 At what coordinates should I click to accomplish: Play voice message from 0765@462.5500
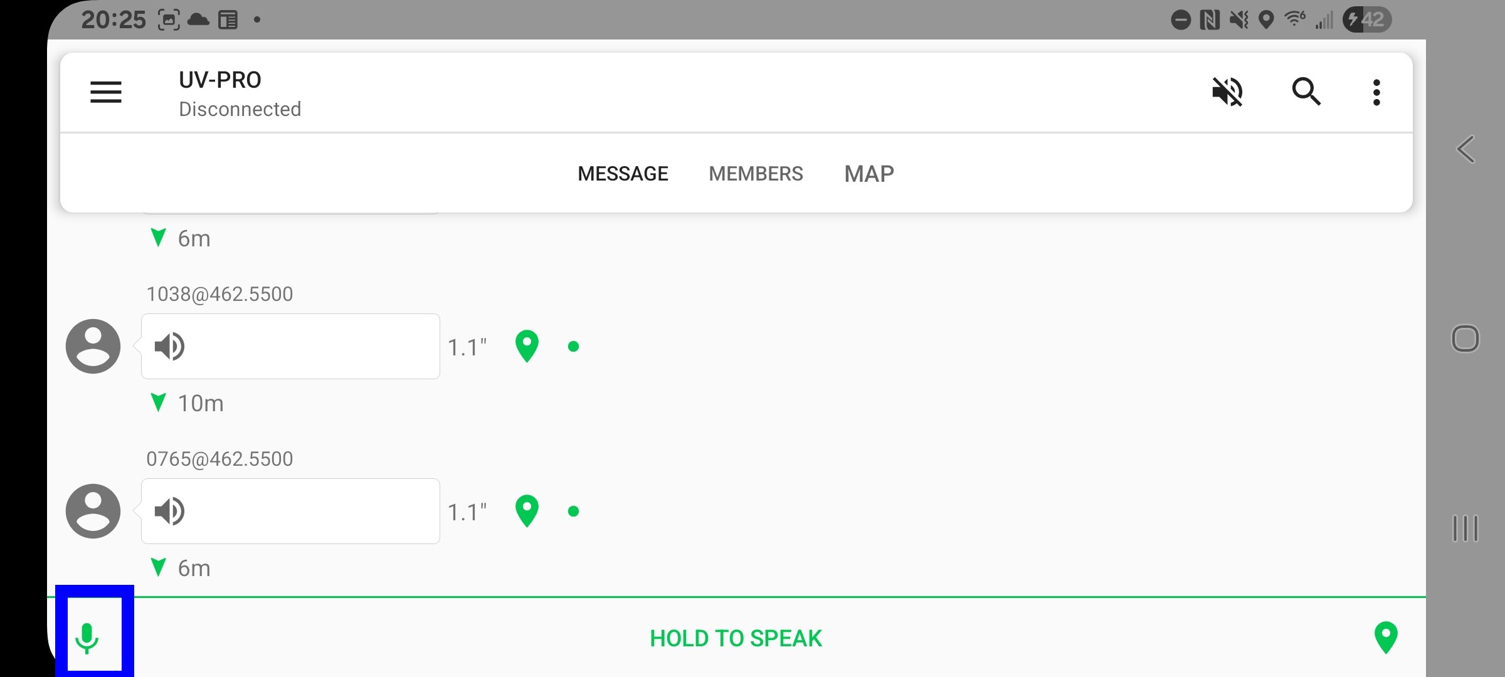coord(290,511)
